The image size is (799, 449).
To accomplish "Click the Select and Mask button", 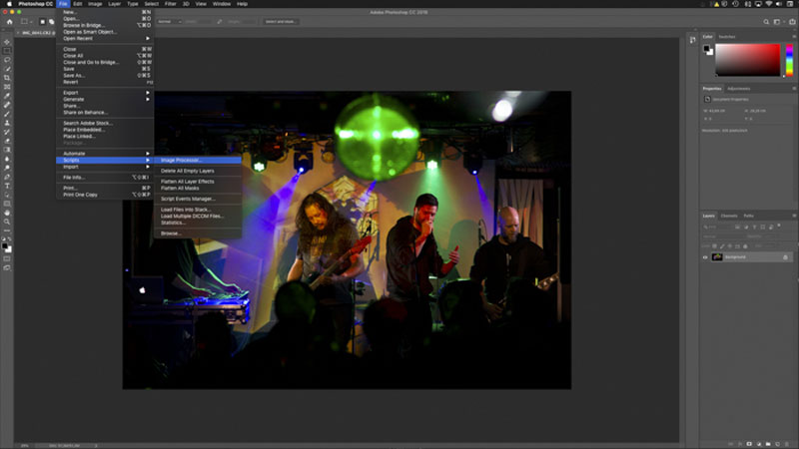I will (281, 22).
